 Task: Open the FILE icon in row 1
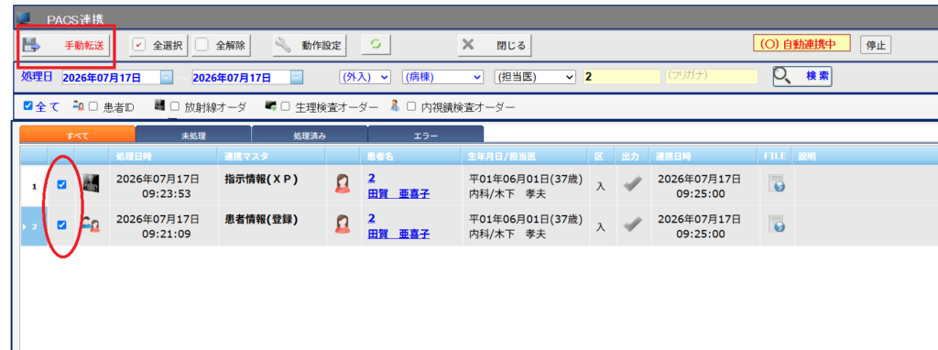click(777, 183)
